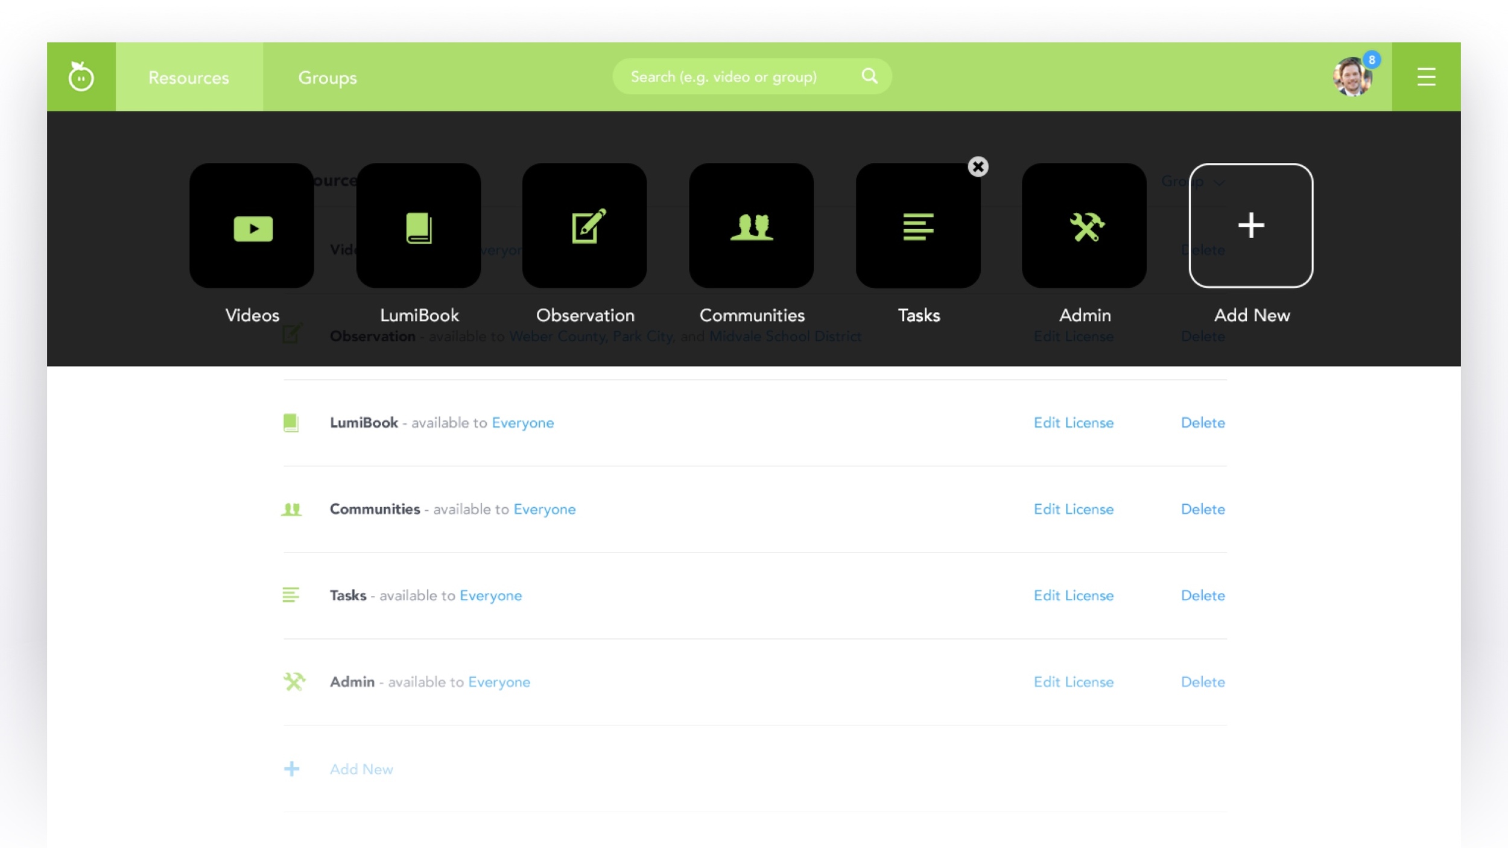Click Everyone link in Admin row

[499, 682]
